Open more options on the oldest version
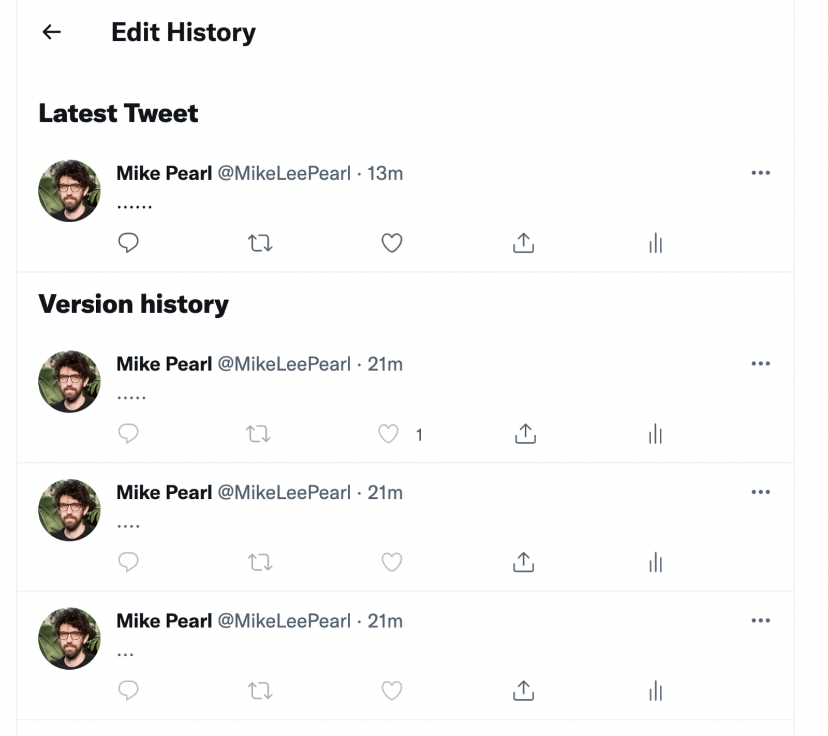 (761, 620)
